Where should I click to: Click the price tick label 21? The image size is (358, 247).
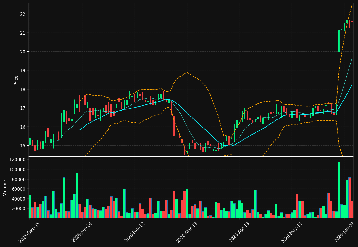23,33
